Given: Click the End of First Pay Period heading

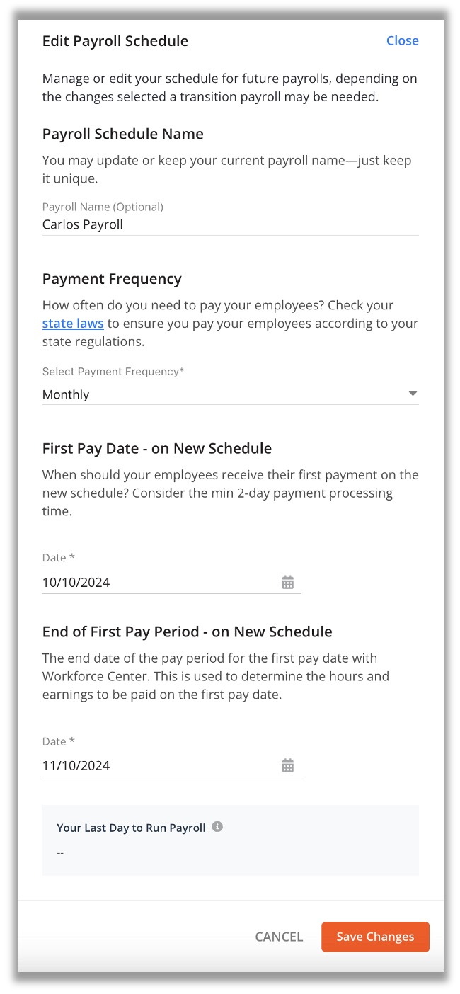Looking at the screenshot, I should (x=188, y=631).
